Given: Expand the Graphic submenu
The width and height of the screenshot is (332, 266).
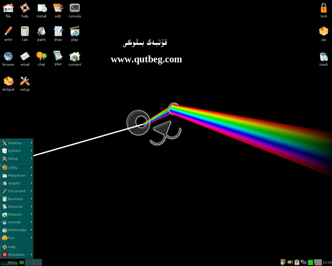Looking at the screenshot, I should point(17,183).
